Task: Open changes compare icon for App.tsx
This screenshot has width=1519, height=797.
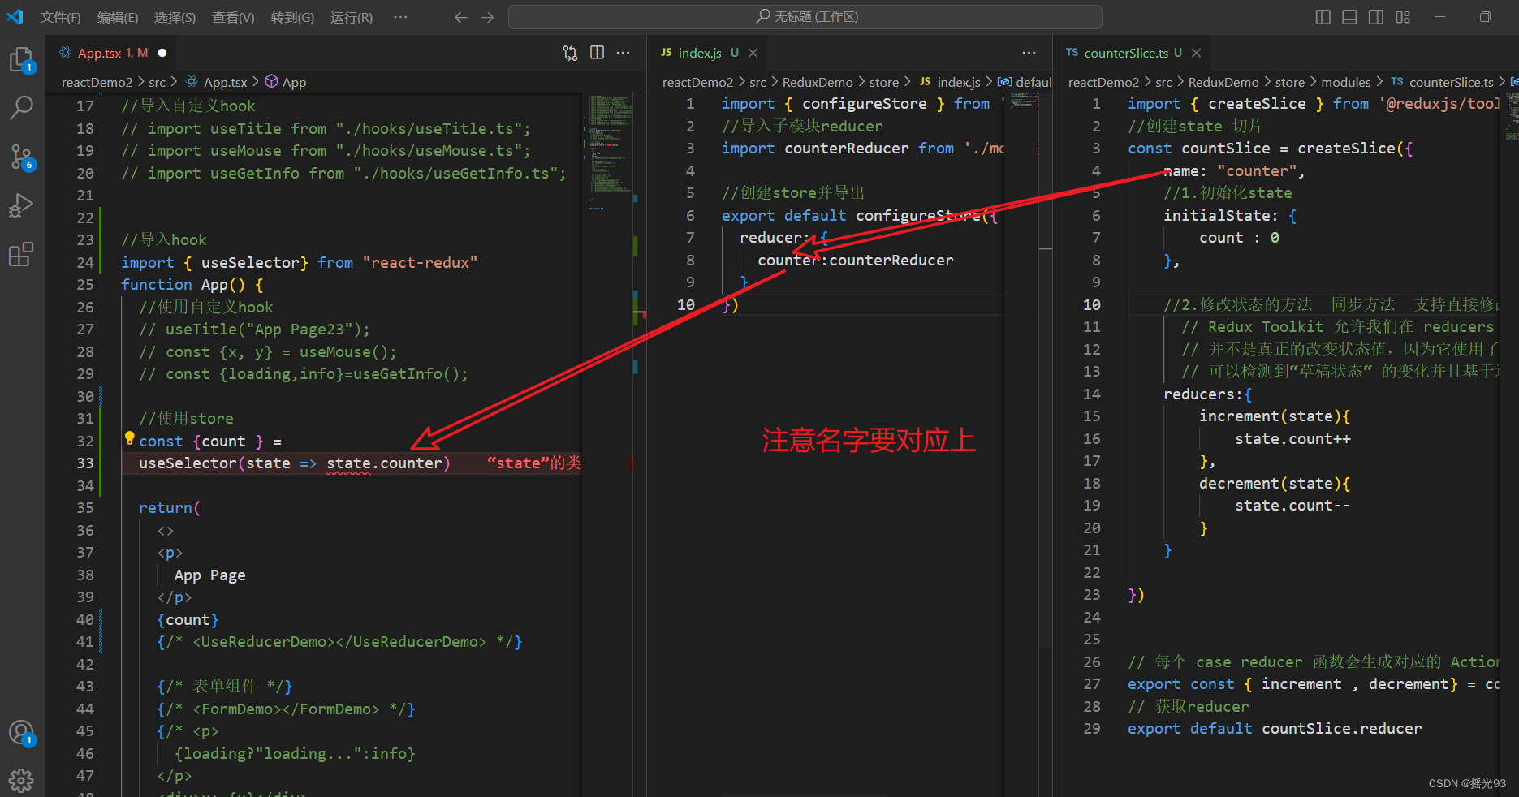Action: click(x=570, y=53)
